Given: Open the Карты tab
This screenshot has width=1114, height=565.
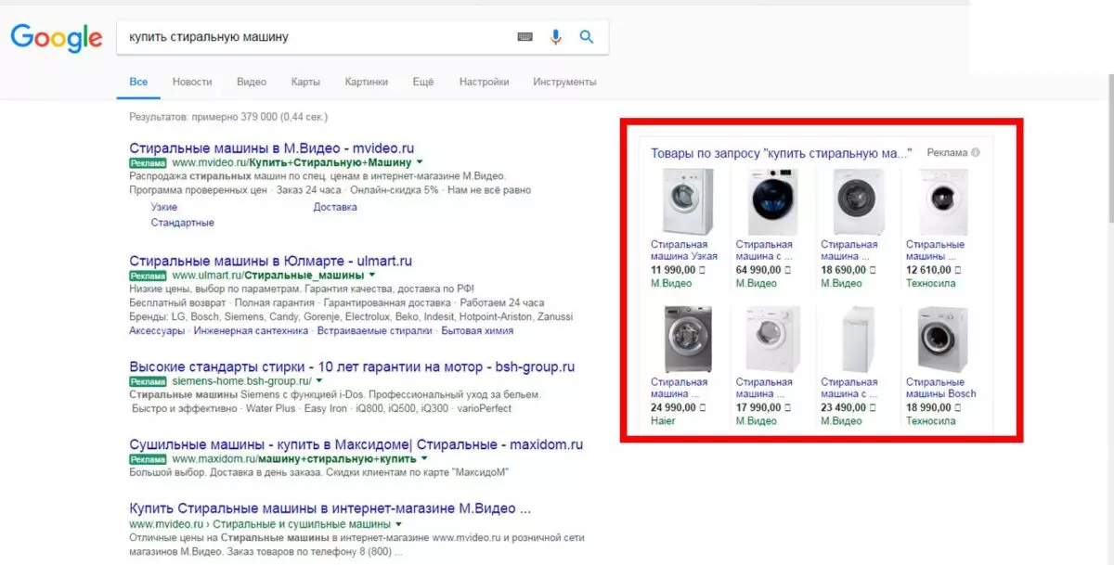Looking at the screenshot, I should (x=305, y=82).
